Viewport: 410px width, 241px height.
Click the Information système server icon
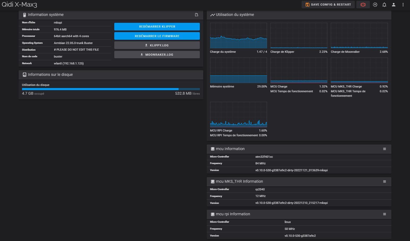coord(24,15)
